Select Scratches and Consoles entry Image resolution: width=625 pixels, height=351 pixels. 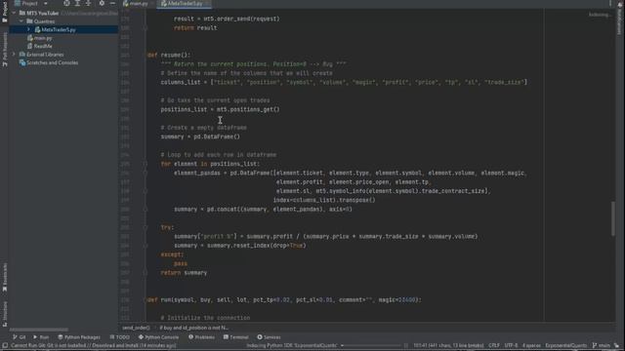[x=52, y=62]
